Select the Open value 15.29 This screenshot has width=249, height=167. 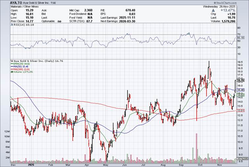coord(30,10)
